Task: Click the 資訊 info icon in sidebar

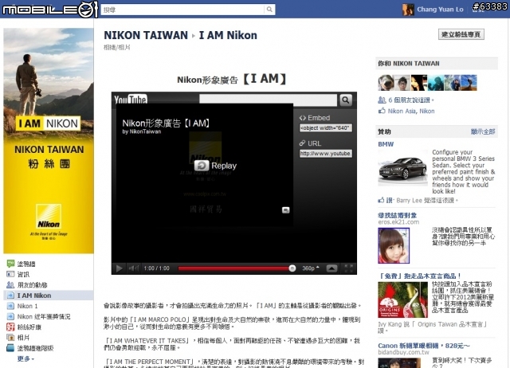Action: point(10,274)
